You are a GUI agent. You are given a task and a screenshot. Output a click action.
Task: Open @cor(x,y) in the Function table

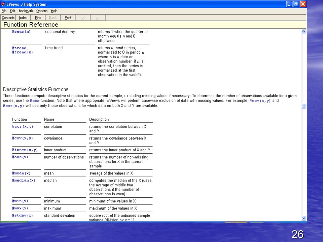23,127
